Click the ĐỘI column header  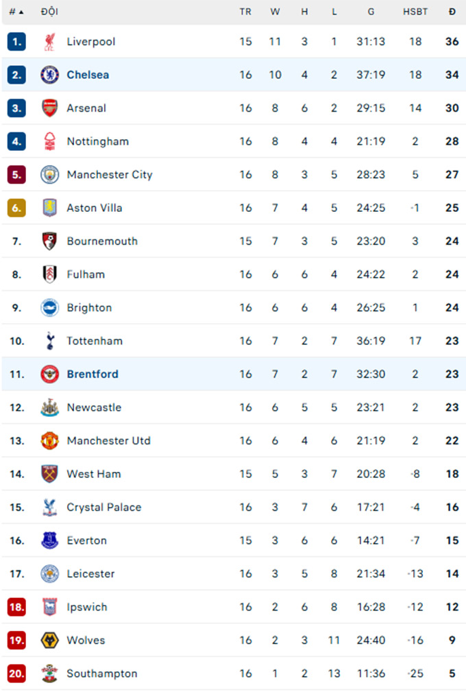(49, 12)
